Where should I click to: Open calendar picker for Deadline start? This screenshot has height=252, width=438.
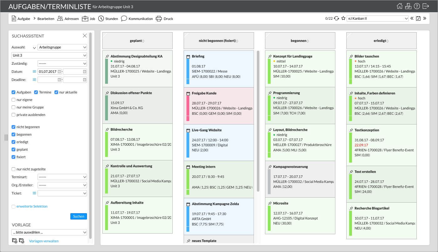59,80
